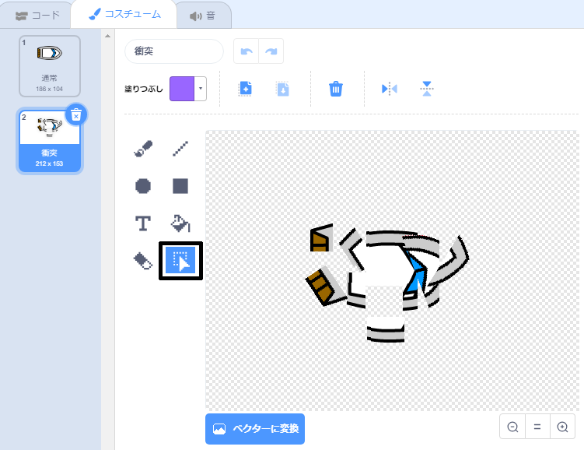Click the purple fill color swatch
584x450 pixels.
pos(182,89)
